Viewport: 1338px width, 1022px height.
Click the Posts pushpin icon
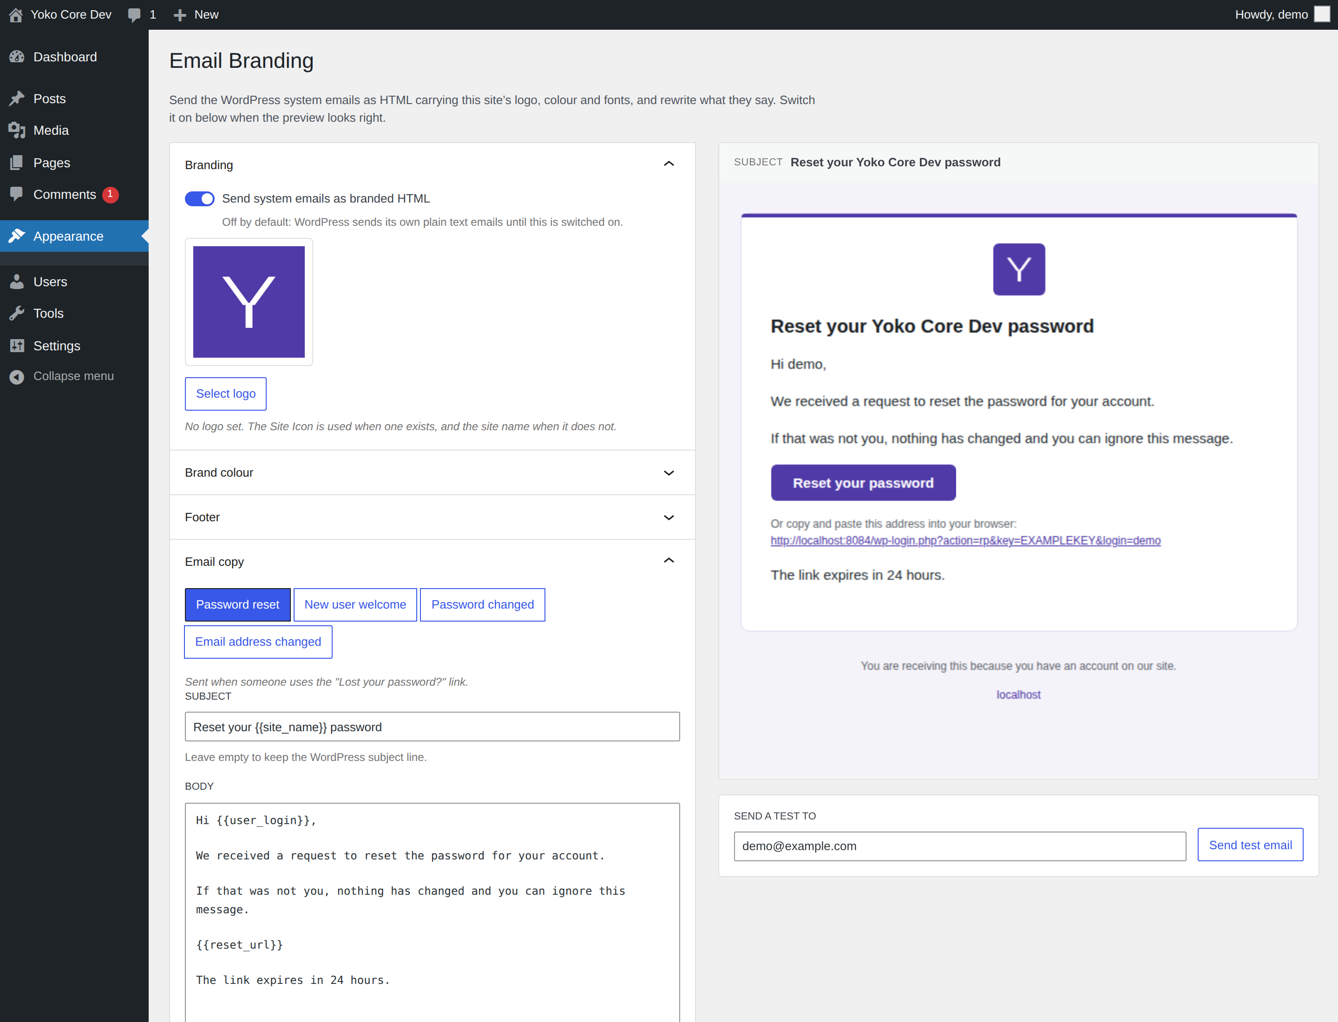click(17, 98)
